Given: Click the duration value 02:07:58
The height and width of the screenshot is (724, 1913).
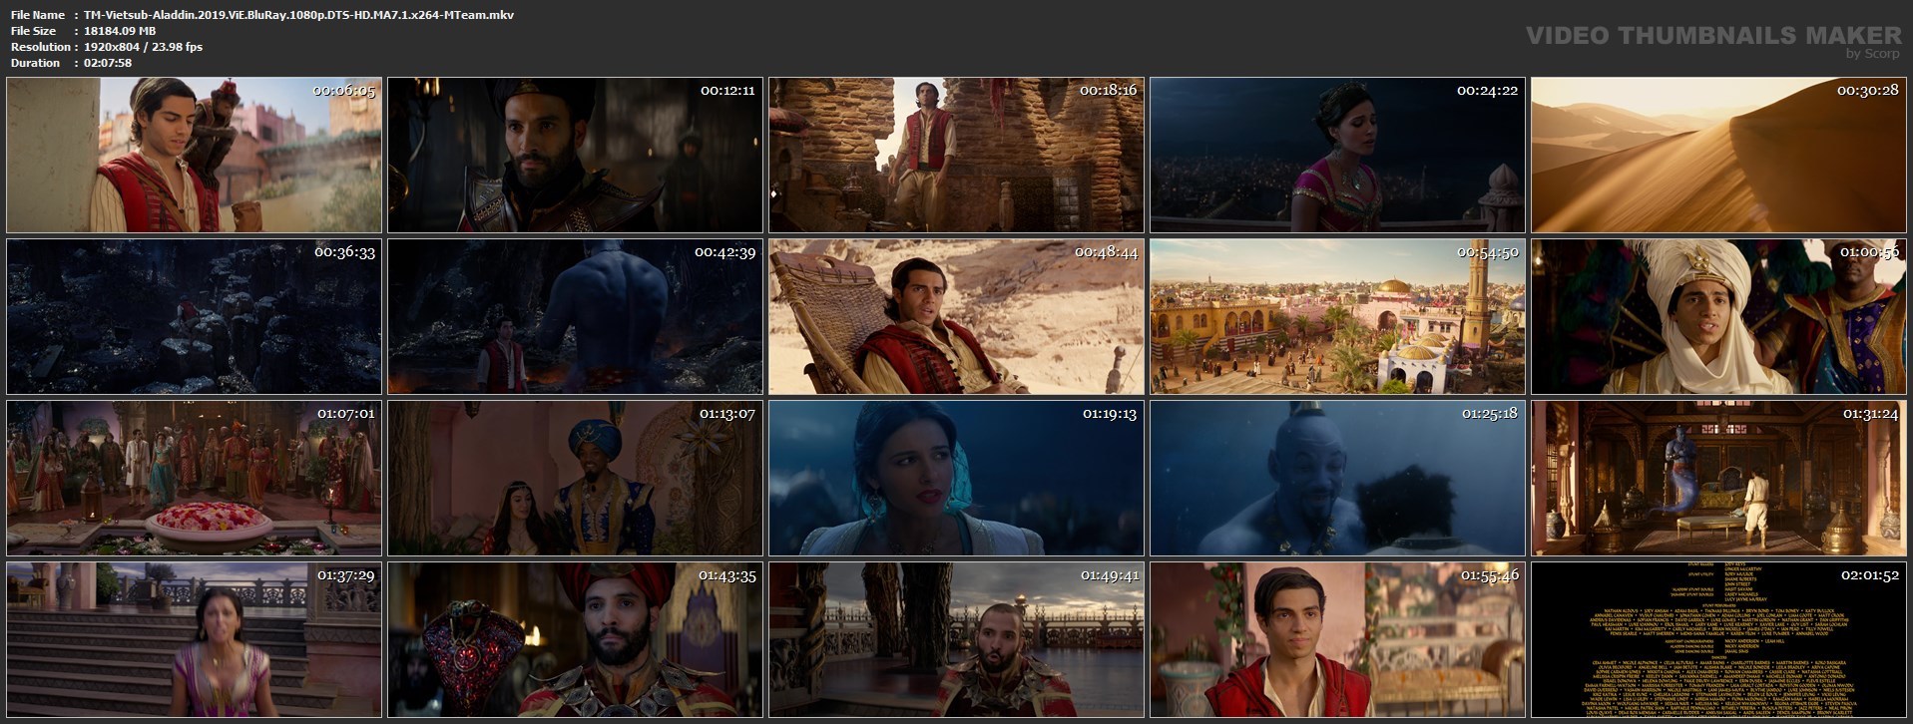Looking at the screenshot, I should click(x=108, y=63).
